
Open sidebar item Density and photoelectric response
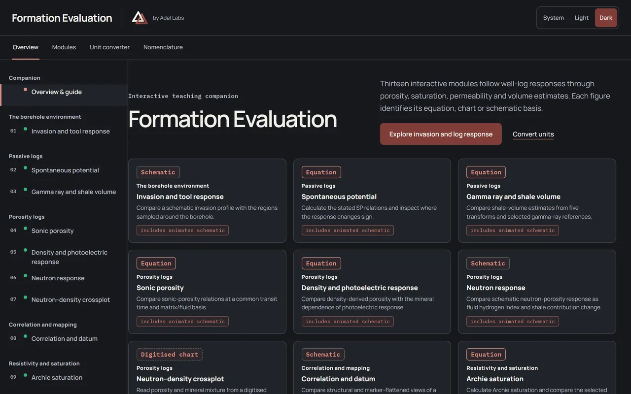click(x=64, y=257)
